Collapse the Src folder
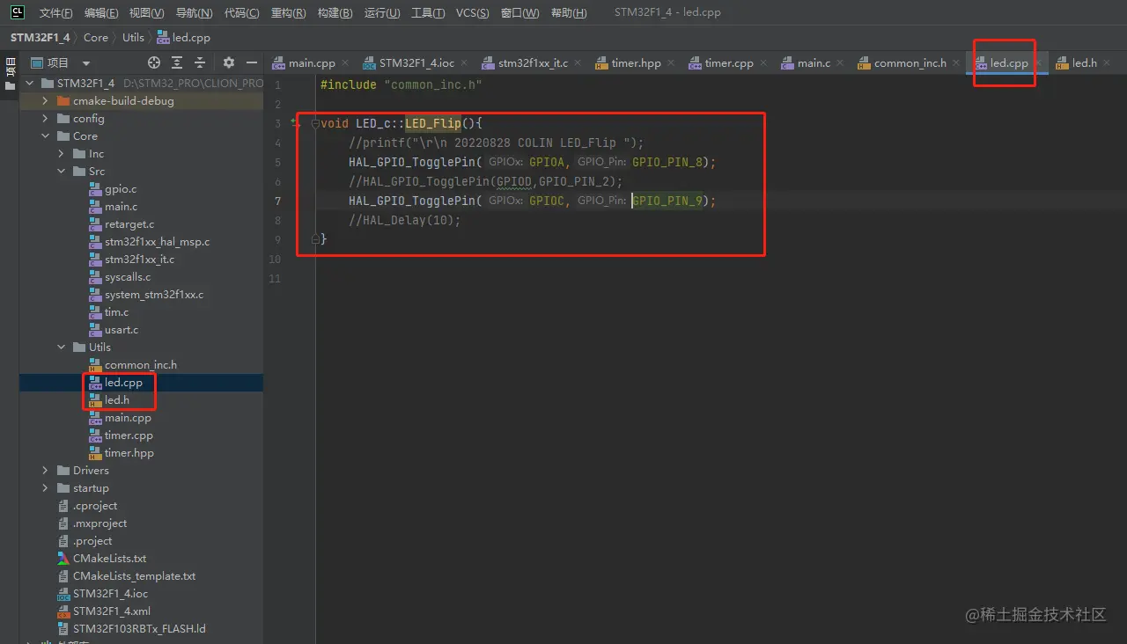Screen dimensions: 1127x644 pos(62,172)
